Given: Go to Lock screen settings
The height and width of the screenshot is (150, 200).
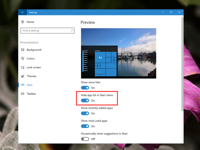Looking at the screenshot, I should click(34, 67).
